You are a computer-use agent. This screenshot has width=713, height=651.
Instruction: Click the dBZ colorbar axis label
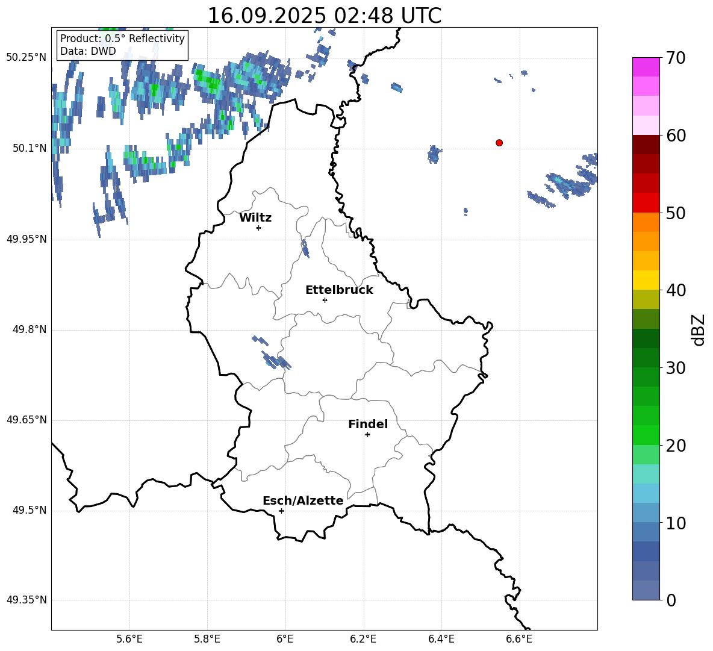pos(699,329)
